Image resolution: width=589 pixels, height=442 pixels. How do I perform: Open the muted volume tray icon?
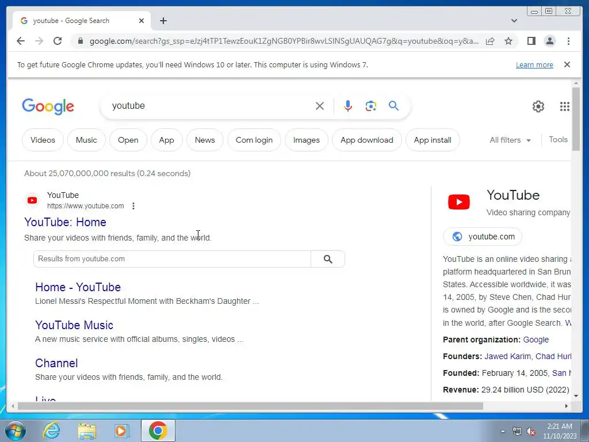(x=531, y=431)
